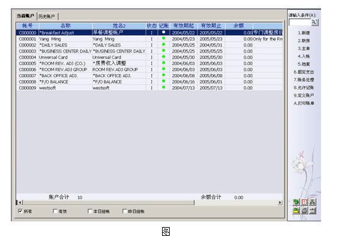Click the 'Only for the Rm' remark cell
The height and width of the screenshot is (239, 338).
268,39
